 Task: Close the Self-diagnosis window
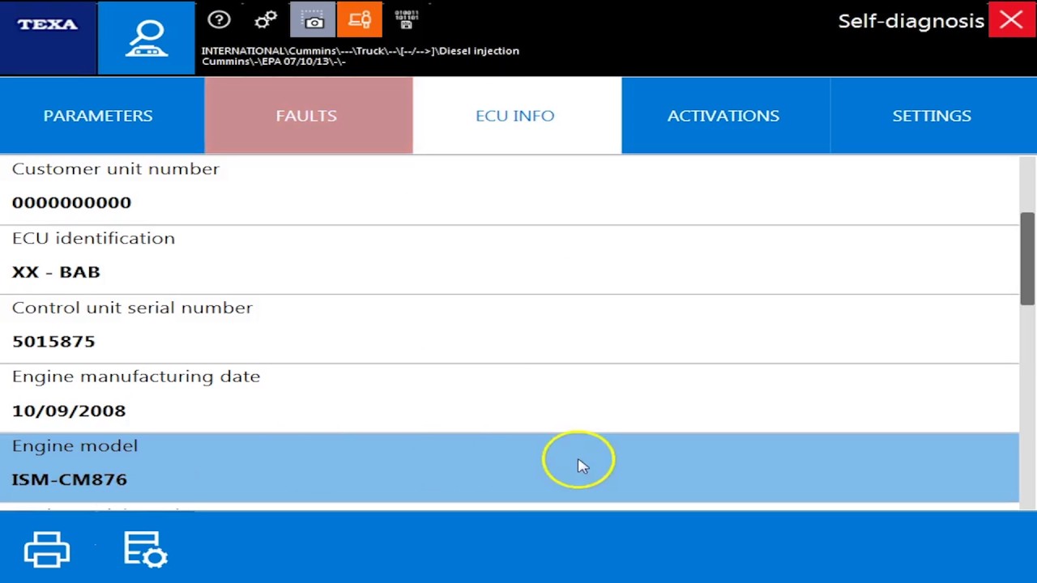click(1011, 20)
